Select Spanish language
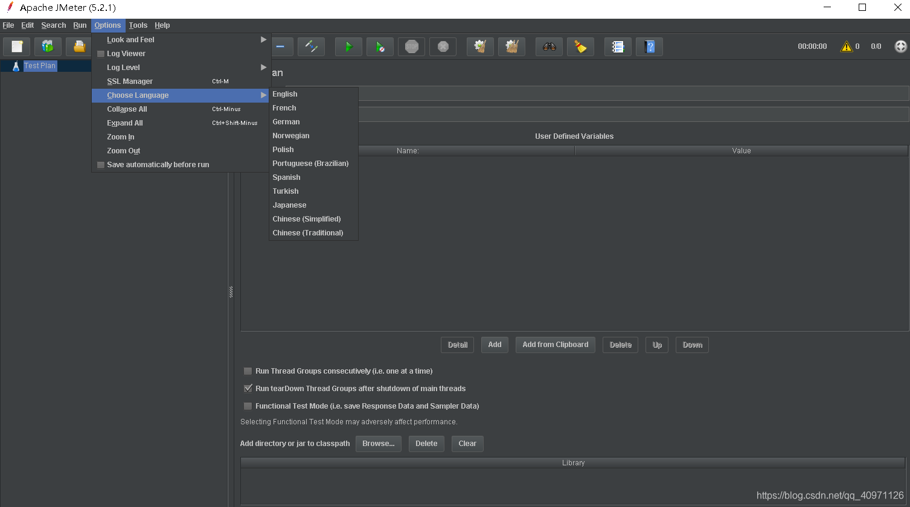This screenshot has width=910, height=507. 313,177
